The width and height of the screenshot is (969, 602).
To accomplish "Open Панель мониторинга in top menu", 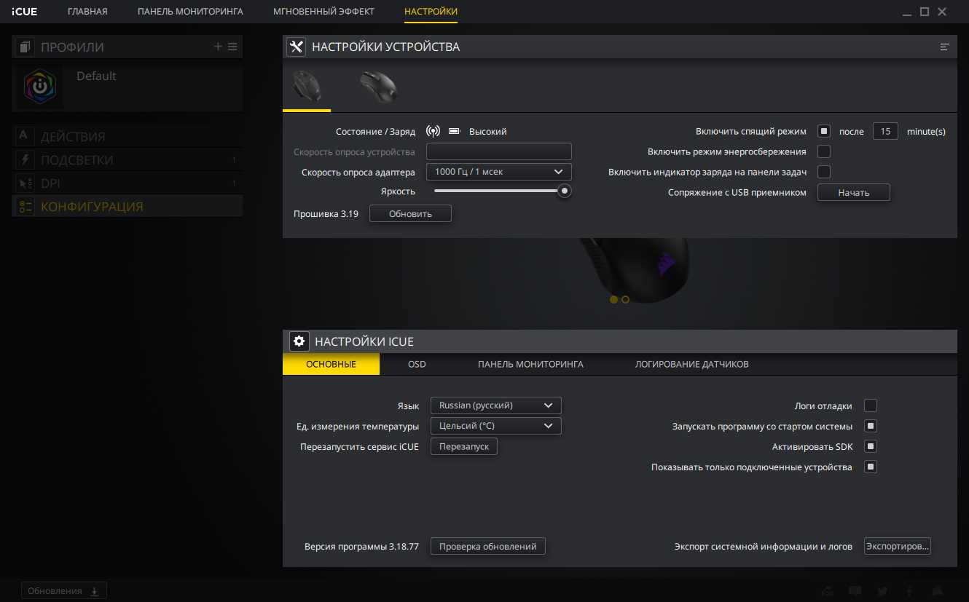I will pyautogui.click(x=190, y=12).
